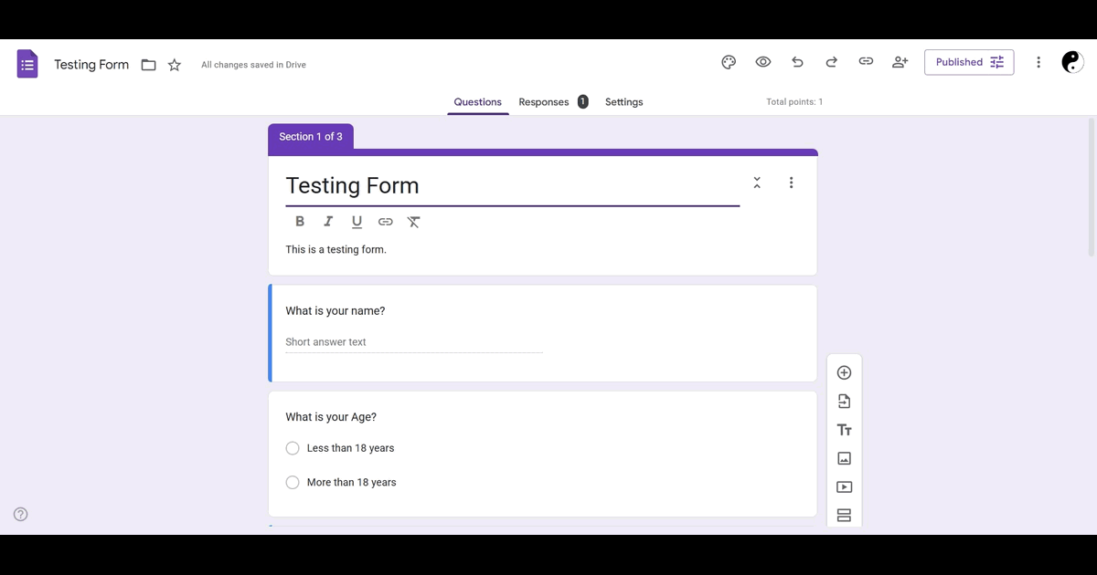Viewport: 1097px width, 575px height.
Task: Apply bold formatting to the title
Action: coord(300,222)
